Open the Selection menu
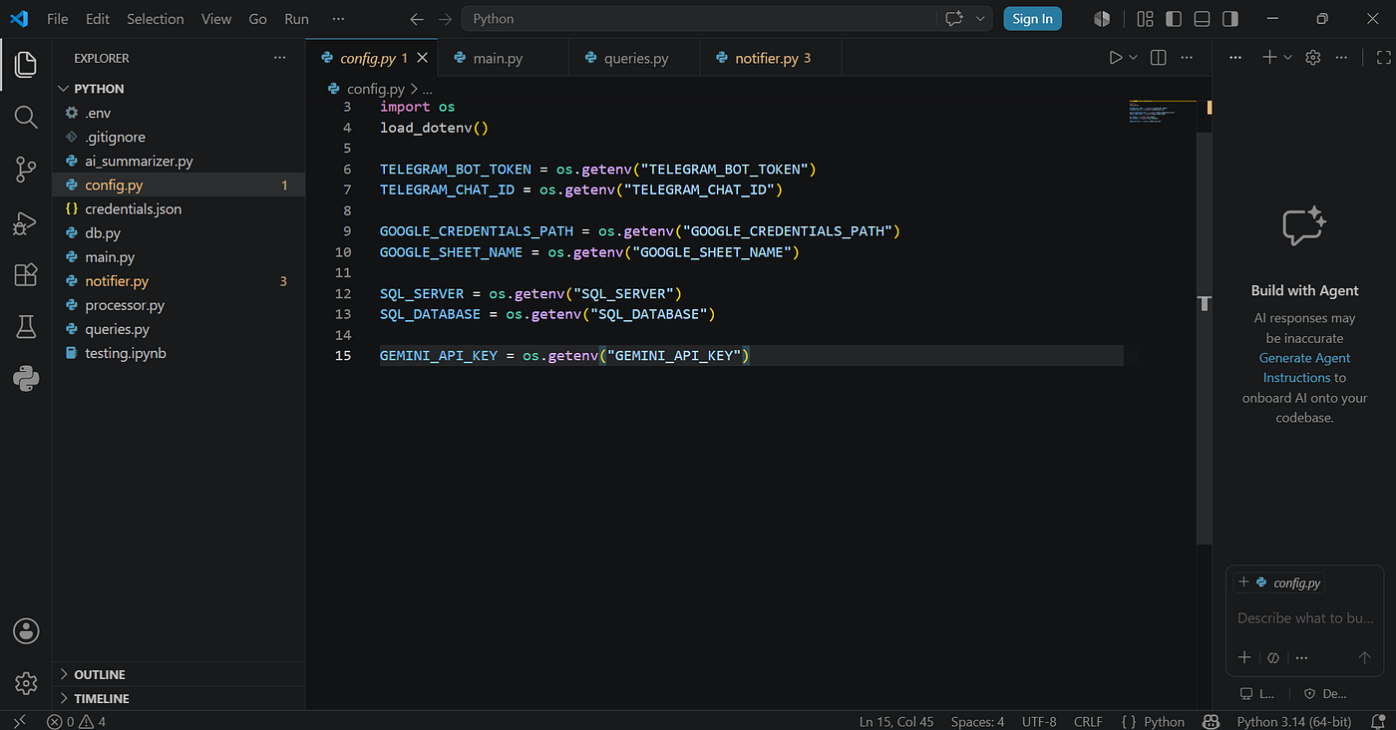The image size is (1396, 730). [x=156, y=19]
